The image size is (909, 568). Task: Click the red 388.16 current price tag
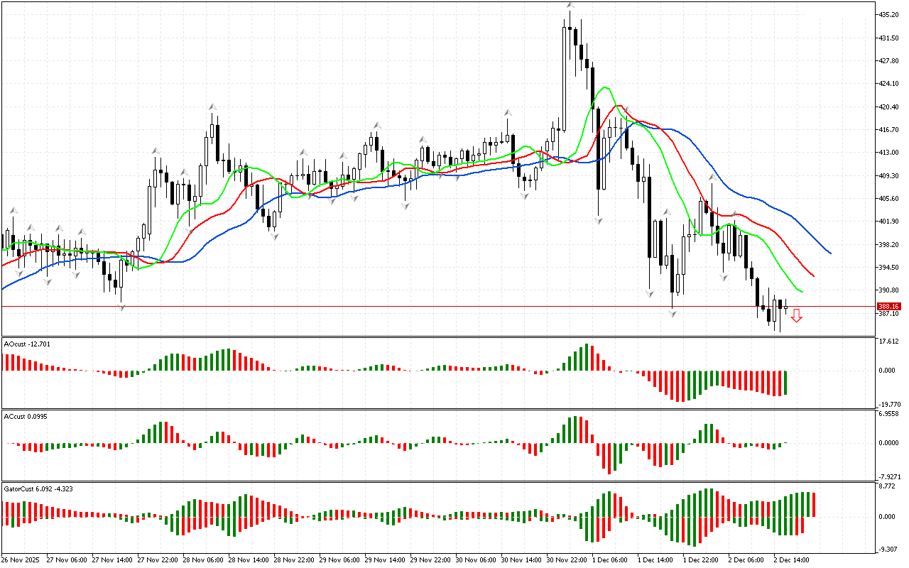point(889,307)
